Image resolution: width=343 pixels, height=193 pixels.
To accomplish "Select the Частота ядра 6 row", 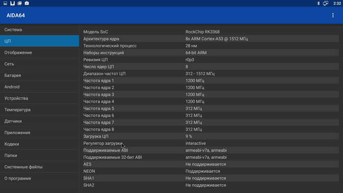I will [211, 115].
